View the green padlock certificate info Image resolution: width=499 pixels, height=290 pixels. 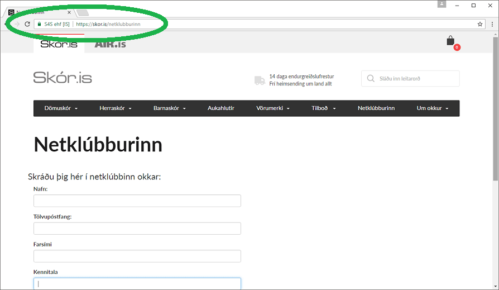(40, 24)
